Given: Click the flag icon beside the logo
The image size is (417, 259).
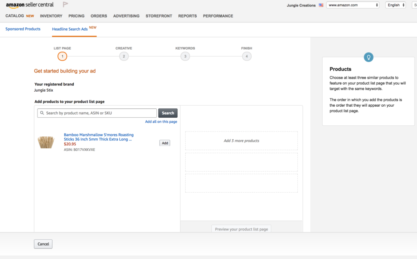Looking at the screenshot, I should coord(65,5).
